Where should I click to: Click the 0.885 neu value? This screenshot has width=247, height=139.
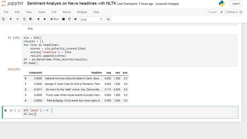click(x=117, y=90)
